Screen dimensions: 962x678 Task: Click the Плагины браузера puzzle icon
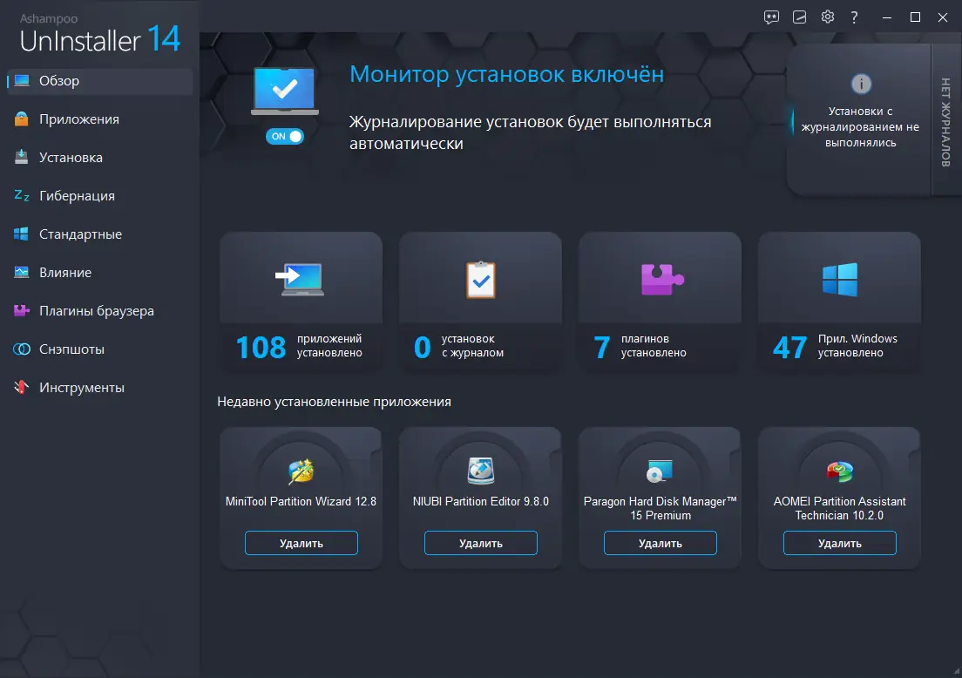[x=22, y=310]
